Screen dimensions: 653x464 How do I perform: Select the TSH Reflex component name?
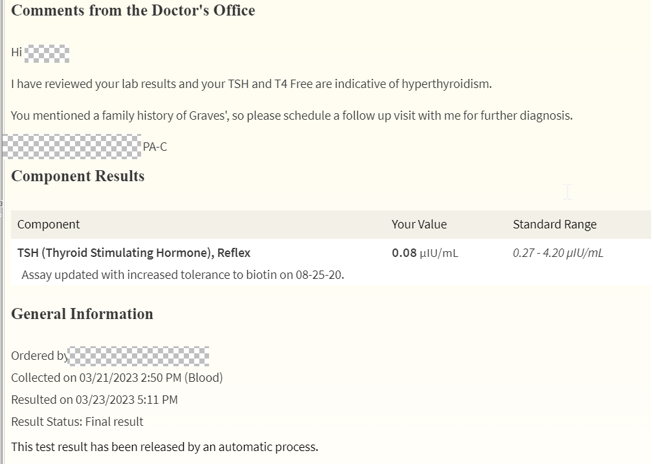click(x=134, y=253)
